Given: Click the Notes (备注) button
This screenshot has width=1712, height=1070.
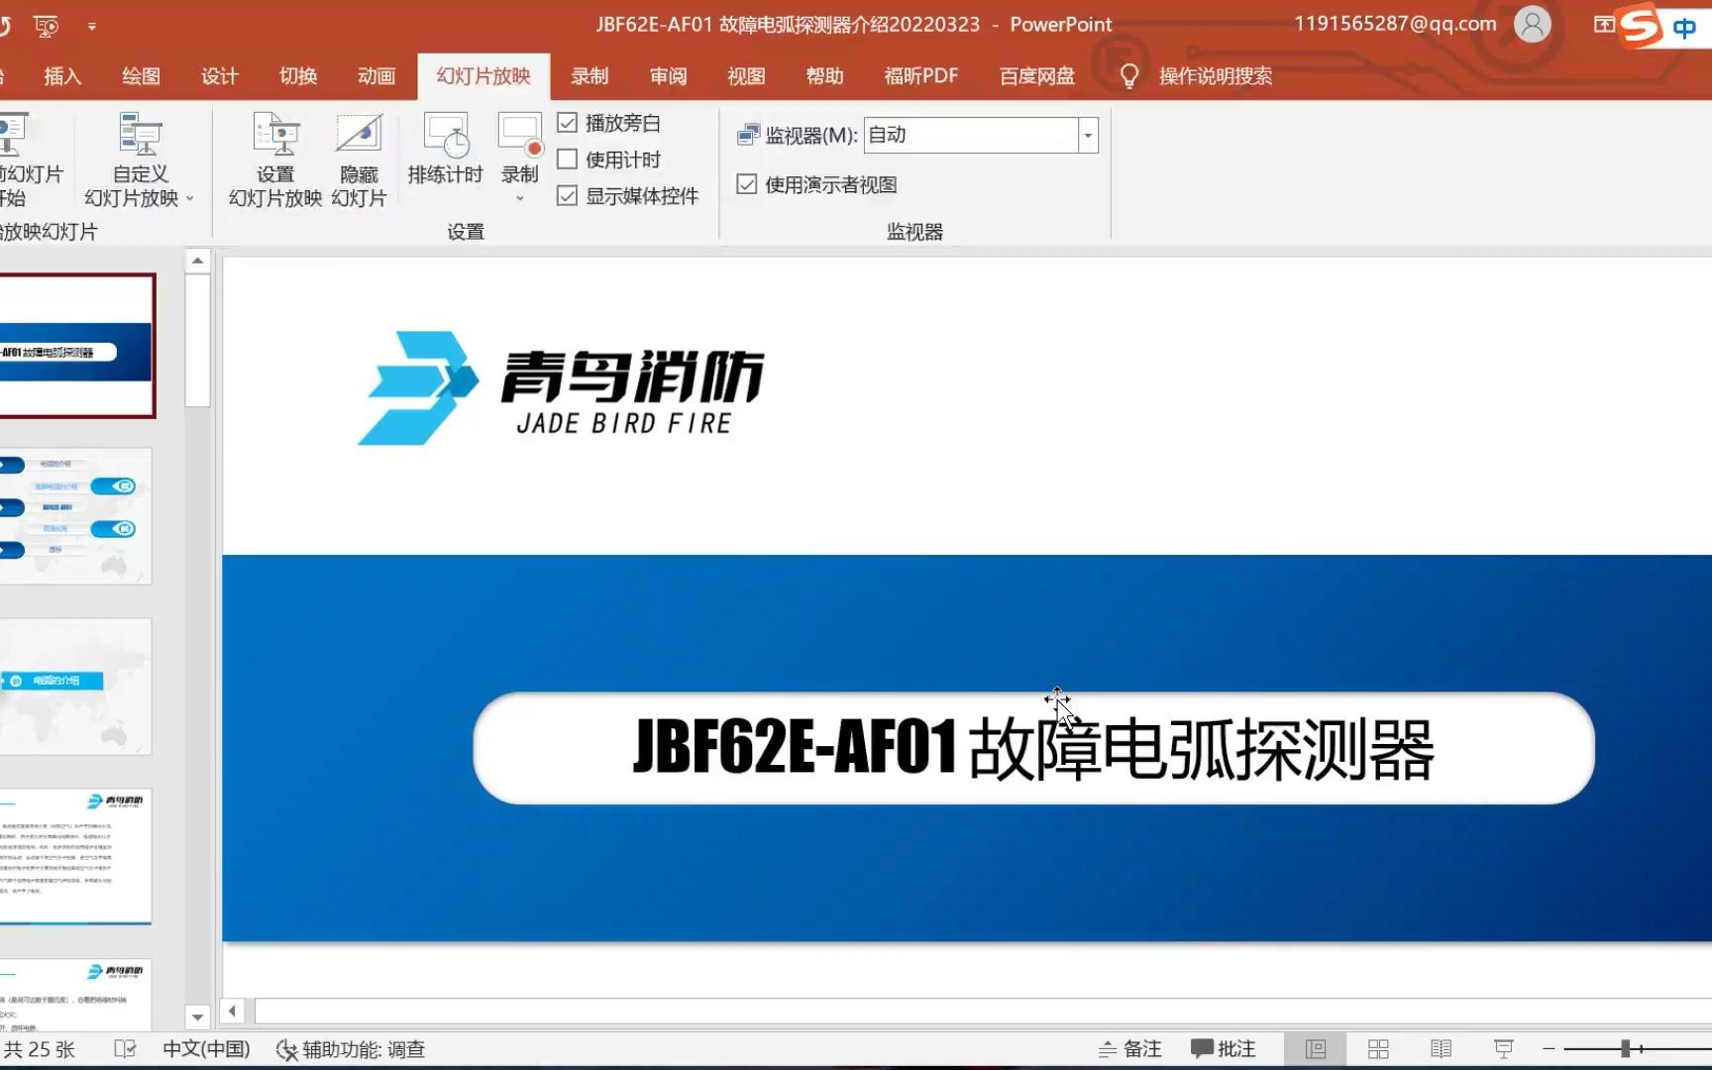Looking at the screenshot, I should [x=1129, y=1049].
